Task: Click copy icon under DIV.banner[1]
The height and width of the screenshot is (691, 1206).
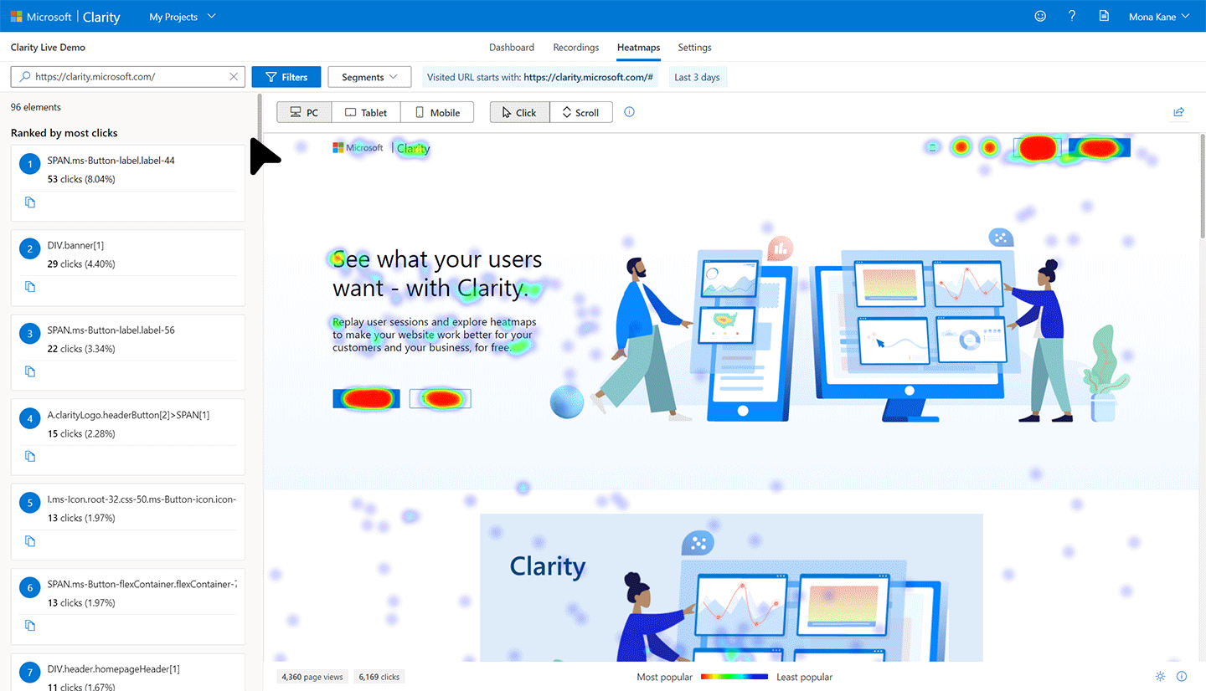Action: (30, 287)
